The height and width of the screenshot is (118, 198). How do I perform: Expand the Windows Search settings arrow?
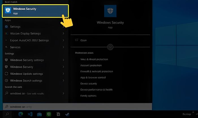point(63,80)
